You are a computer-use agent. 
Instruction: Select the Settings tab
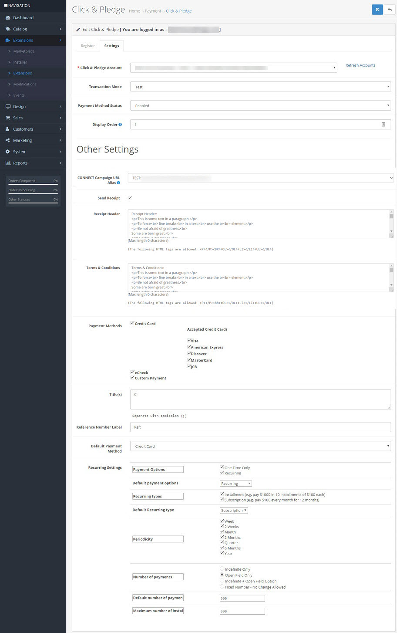[x=112, y=46]
